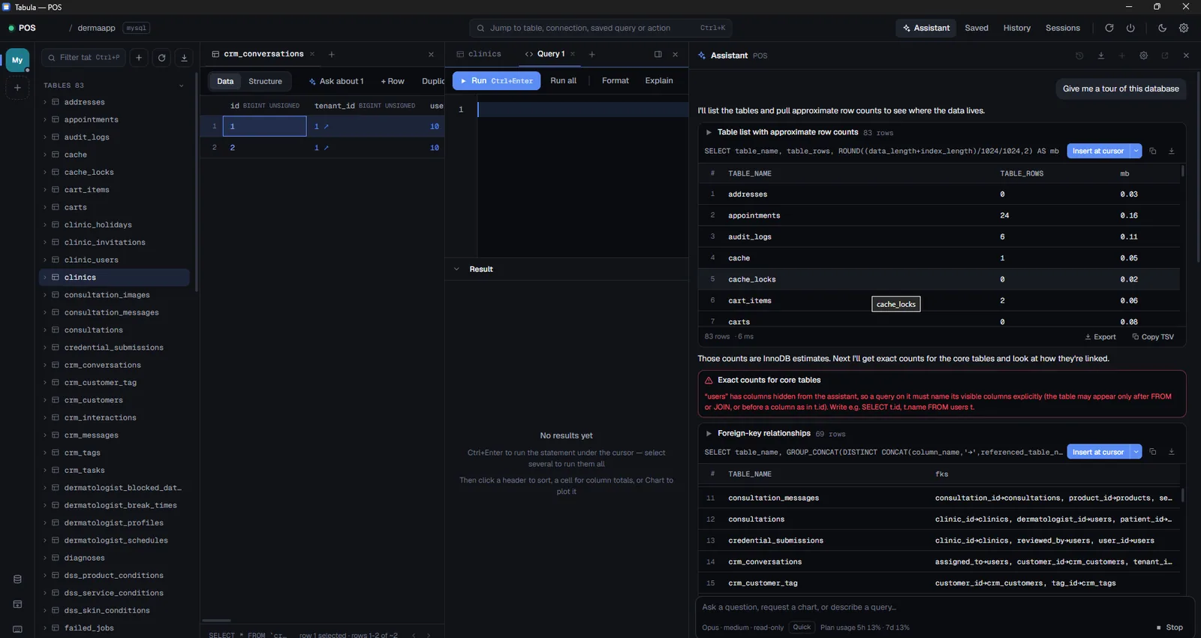The width and height of the screenshot is (1201, 638).
Task: Run the query with Run button
Action: pos(496,81)
